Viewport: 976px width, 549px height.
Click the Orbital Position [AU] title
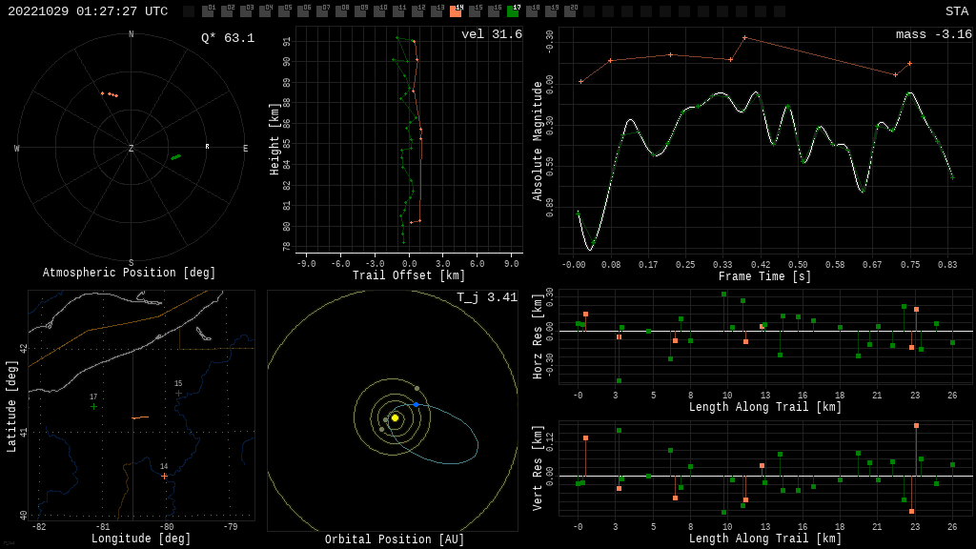(x=395, y=539)
